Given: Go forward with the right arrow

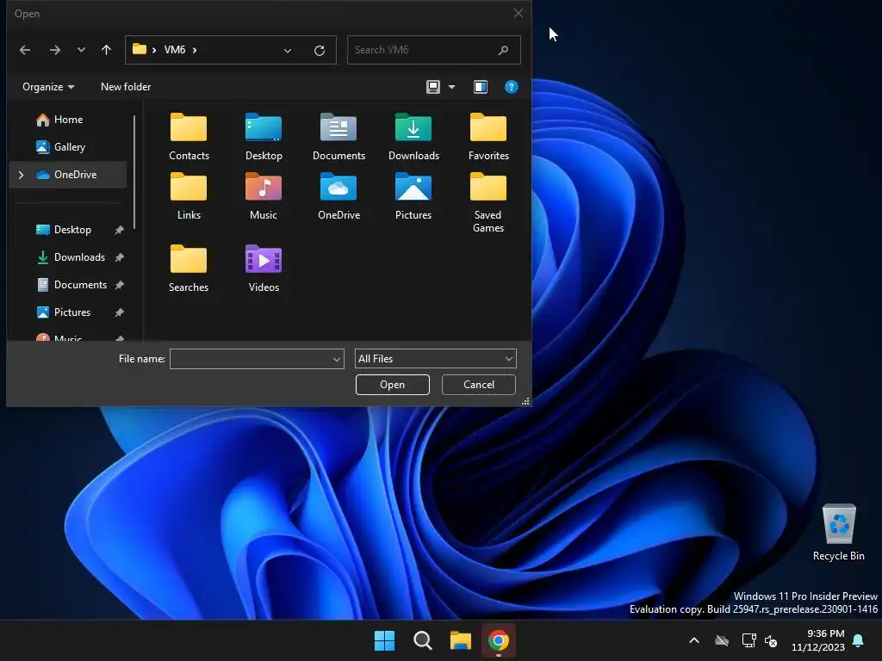Looking at the screenshot, I should tap(54, 50).
